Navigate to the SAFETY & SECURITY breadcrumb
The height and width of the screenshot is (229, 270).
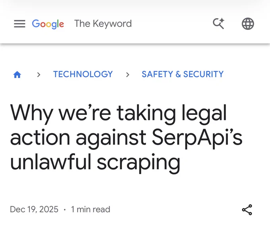coord(183,74)
